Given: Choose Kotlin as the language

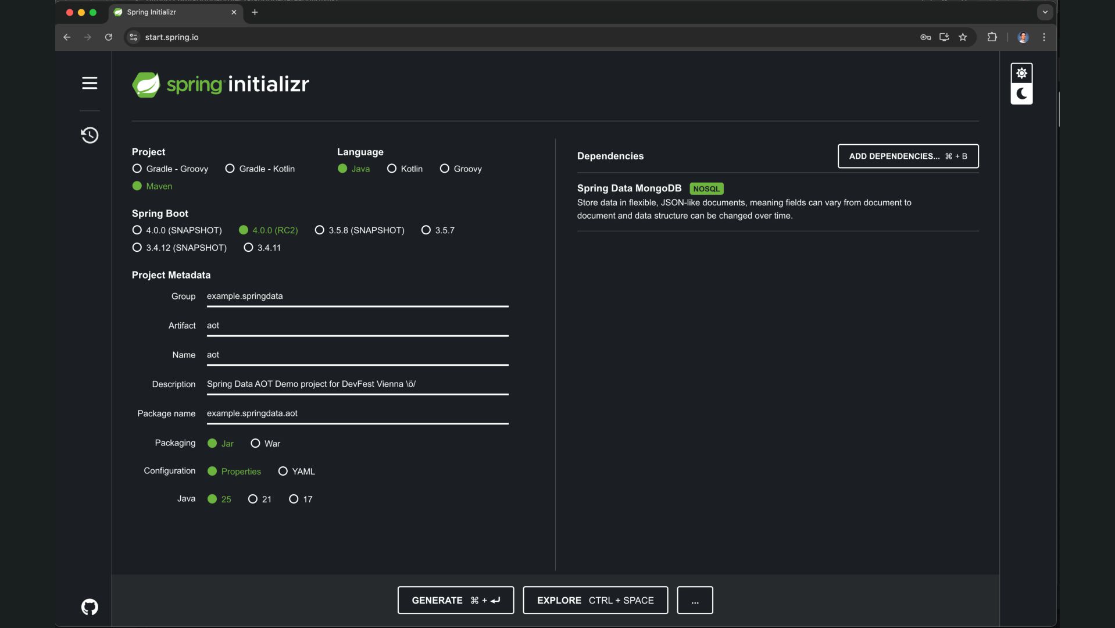Looking at the screenshot, I should (x=392, y=169).
